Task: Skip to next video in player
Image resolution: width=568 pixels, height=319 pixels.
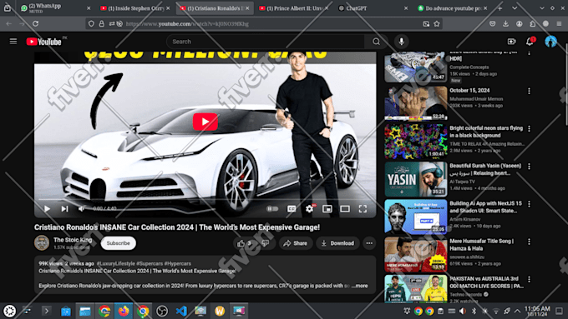Action: coord(64,209)
